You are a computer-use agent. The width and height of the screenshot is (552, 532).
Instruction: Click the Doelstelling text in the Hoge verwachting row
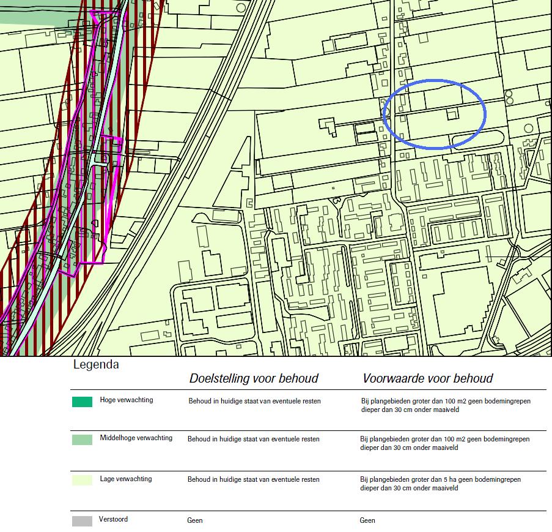pyautogui.click(x=254, y=402)
